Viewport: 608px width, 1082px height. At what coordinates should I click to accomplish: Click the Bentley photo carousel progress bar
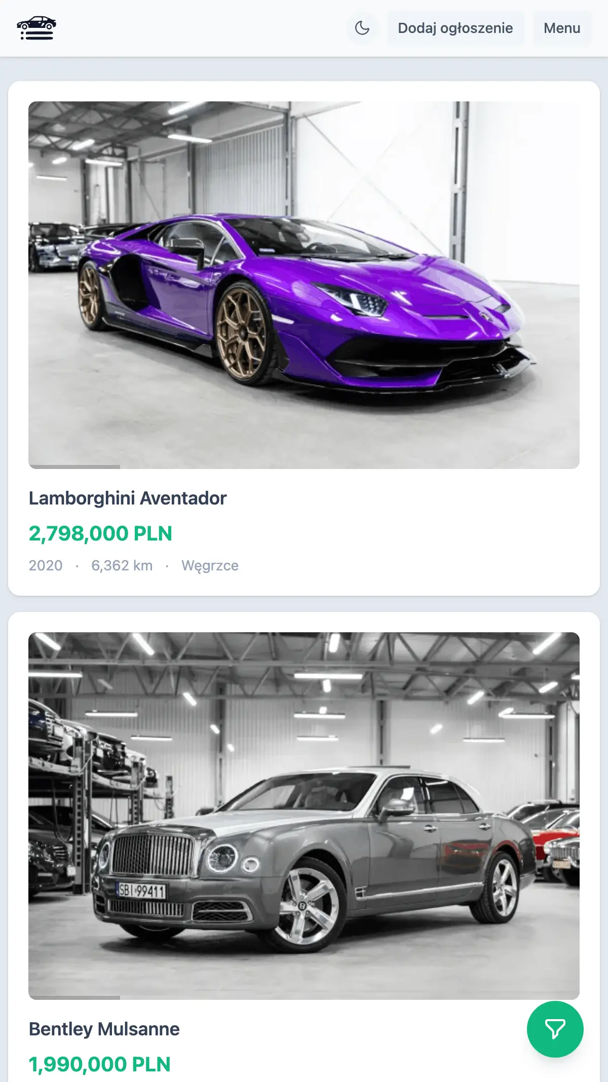pyautogui.click(x=74, y=997)
